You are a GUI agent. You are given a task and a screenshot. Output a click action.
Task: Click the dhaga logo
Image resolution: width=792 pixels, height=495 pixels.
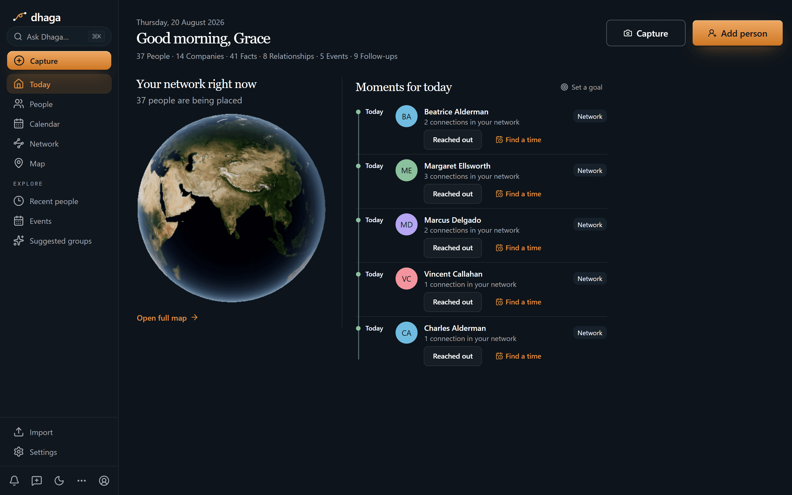(x=37, y=17)
